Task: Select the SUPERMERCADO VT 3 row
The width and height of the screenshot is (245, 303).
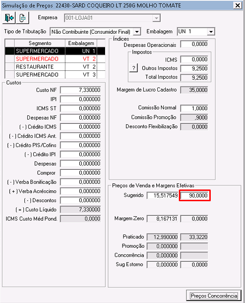Action: 55,75
